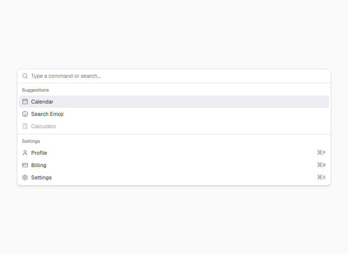Click the calculator icon

tap(25, 126)
